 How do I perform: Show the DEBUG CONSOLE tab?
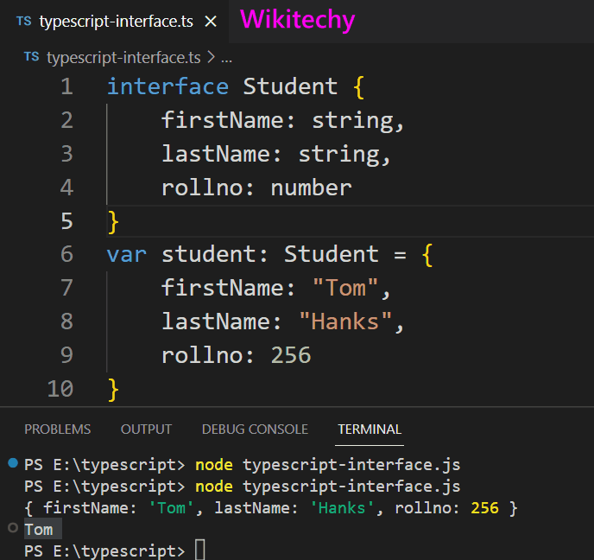click(x=255, y=429)
